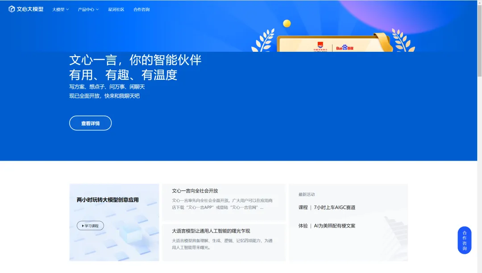This screenshot has width=482, height=273.
Task: Click the play icon in 学习课程 button
Action: (83, 226)
